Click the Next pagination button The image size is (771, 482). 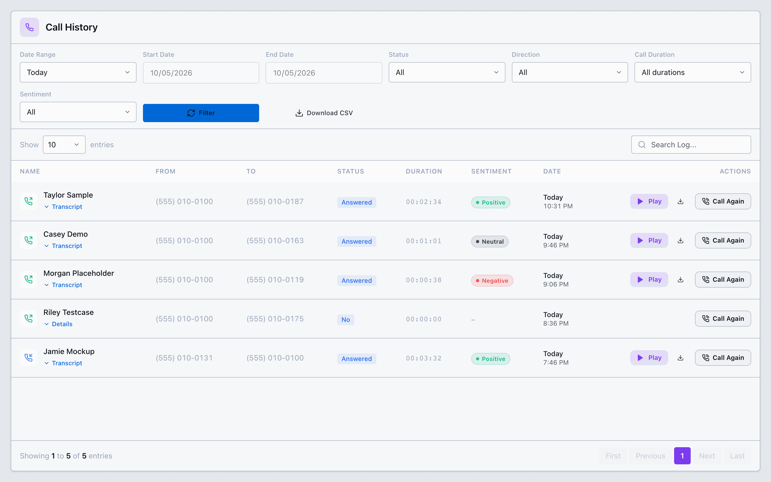(x=707, y=456)
